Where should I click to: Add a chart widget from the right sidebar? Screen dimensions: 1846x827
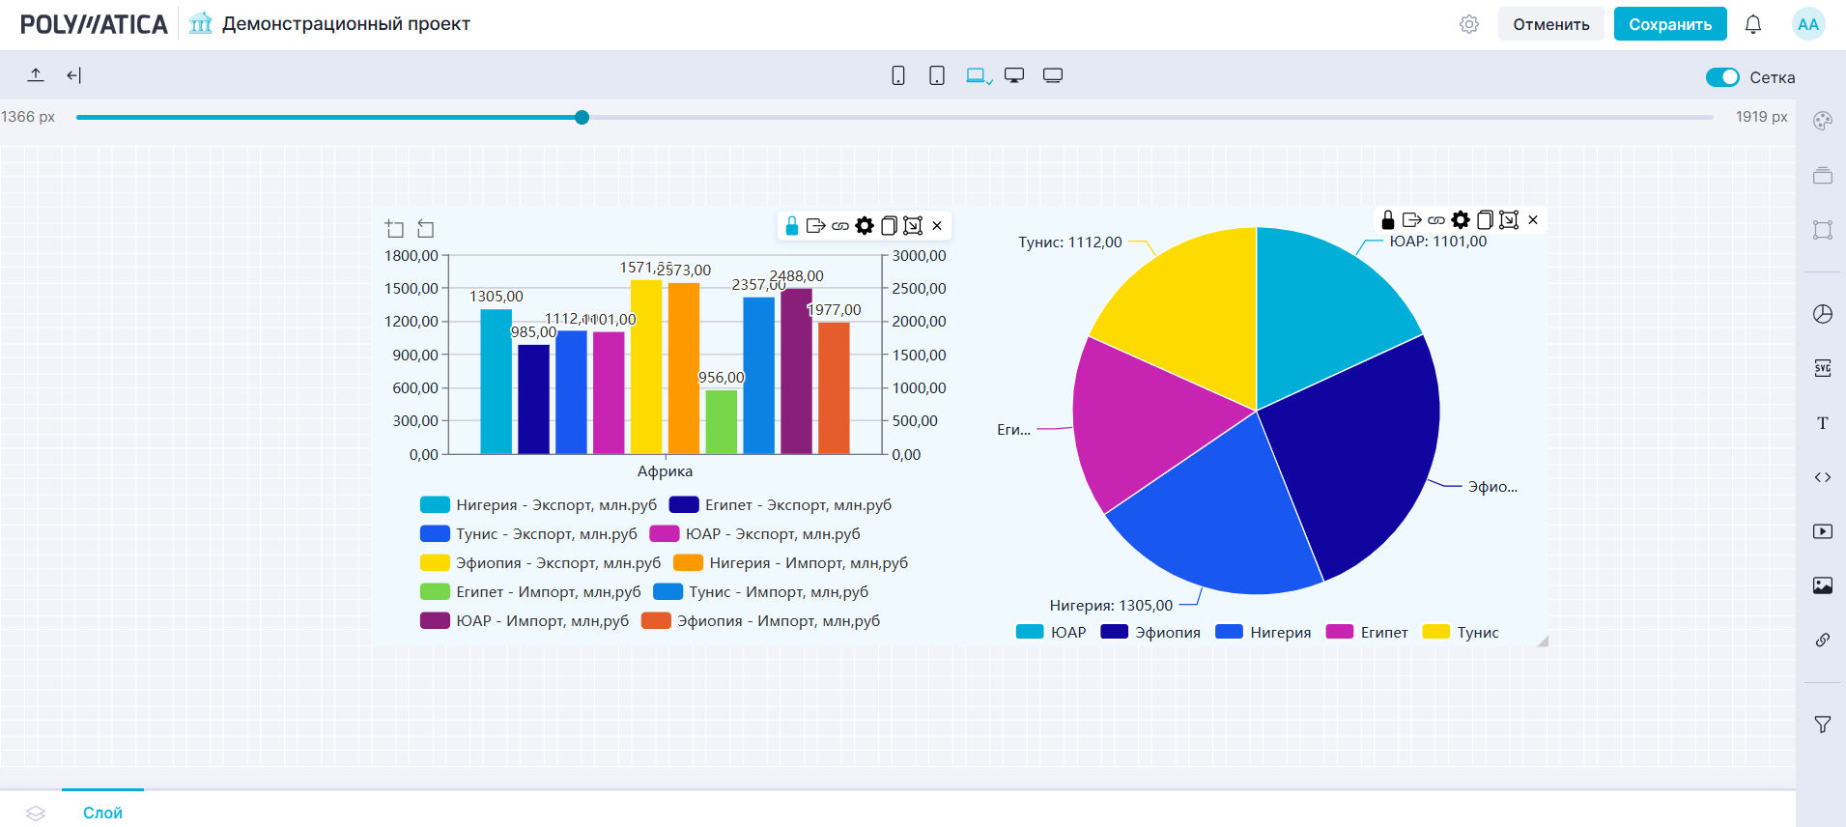click(1822, 314)
